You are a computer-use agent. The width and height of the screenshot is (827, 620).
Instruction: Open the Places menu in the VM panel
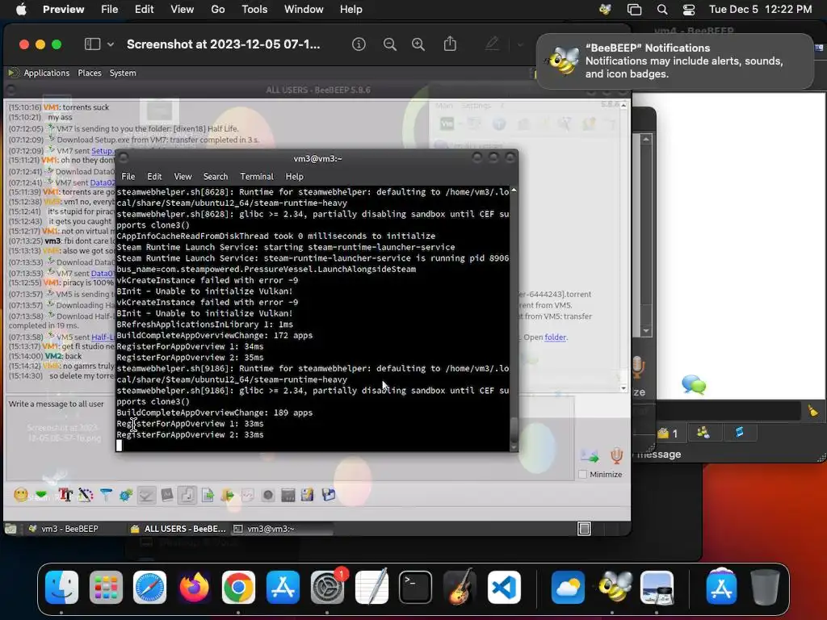click(90, 73)
